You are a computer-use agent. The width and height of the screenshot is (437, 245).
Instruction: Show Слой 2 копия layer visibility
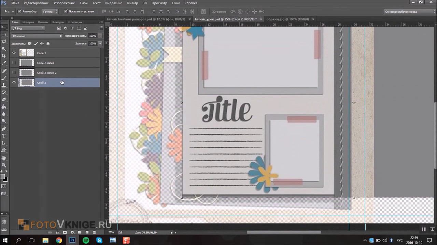tap(14, 63)
